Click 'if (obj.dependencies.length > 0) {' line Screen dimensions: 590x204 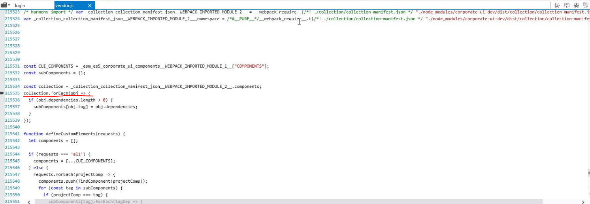tap(71, 100)
